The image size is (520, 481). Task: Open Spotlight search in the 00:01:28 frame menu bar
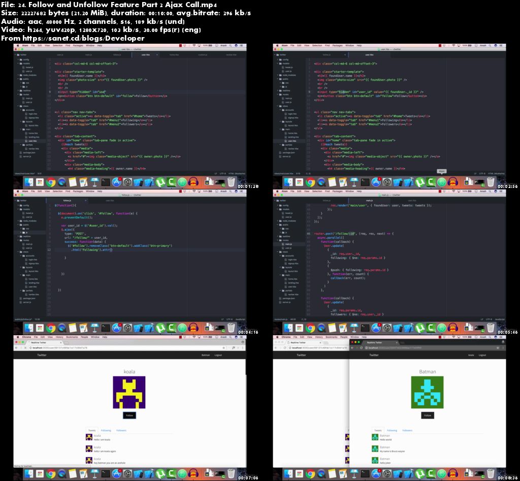pos(230,45)
